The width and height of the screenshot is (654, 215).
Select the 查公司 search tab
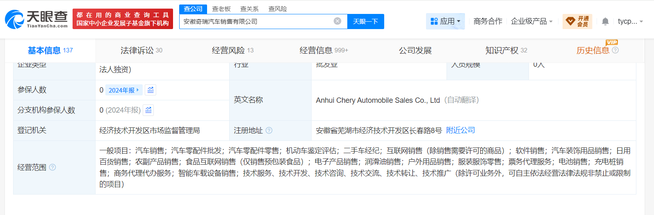193,9
